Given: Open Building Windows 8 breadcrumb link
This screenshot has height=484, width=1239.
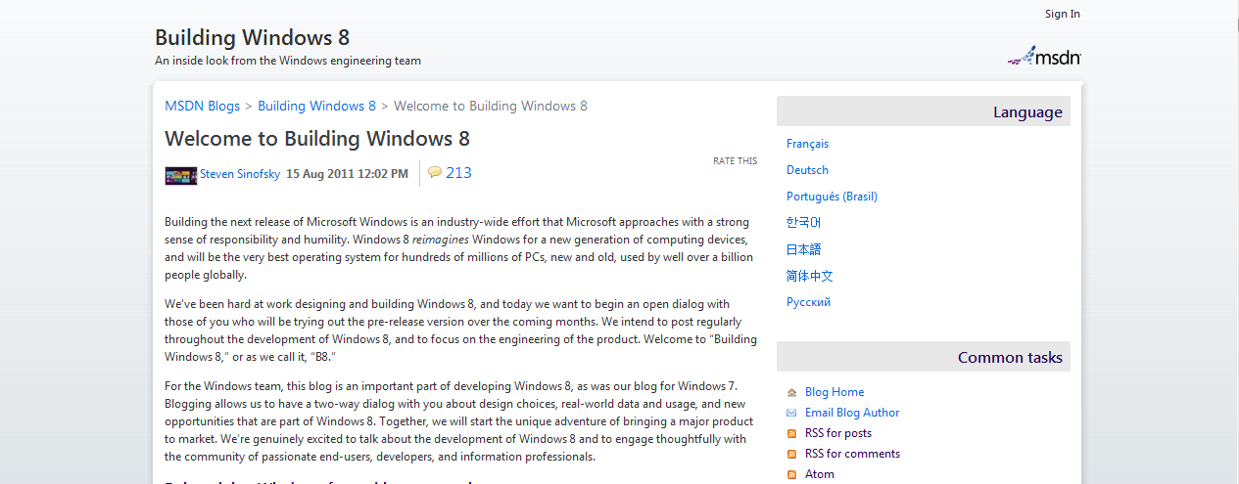Looking at the screenshot, I should [x=316, y=106].
